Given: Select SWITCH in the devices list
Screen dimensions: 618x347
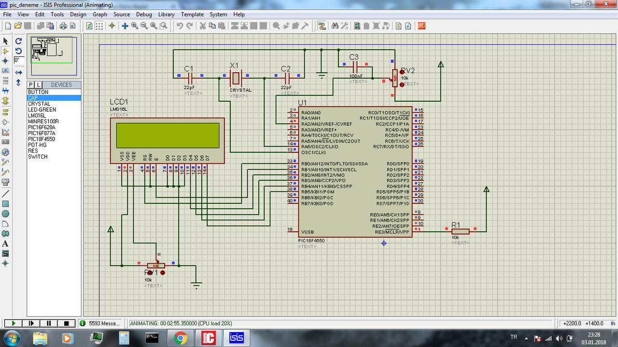Looking at the screenshot, I should [x=54, y=157].
